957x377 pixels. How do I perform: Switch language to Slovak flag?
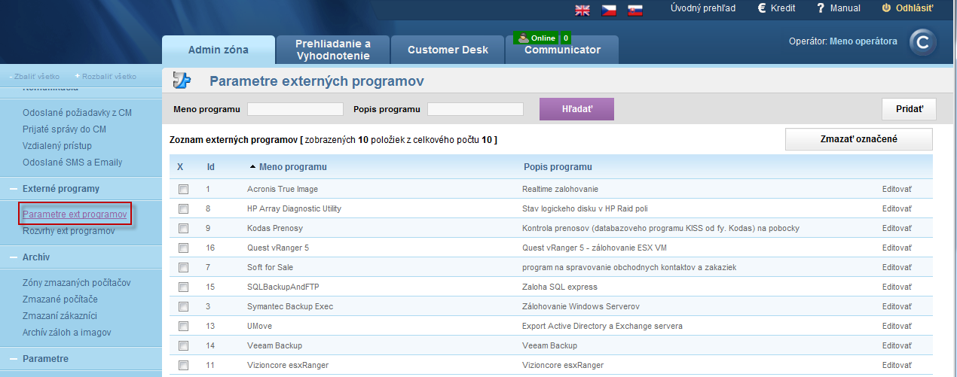[635, 10]
